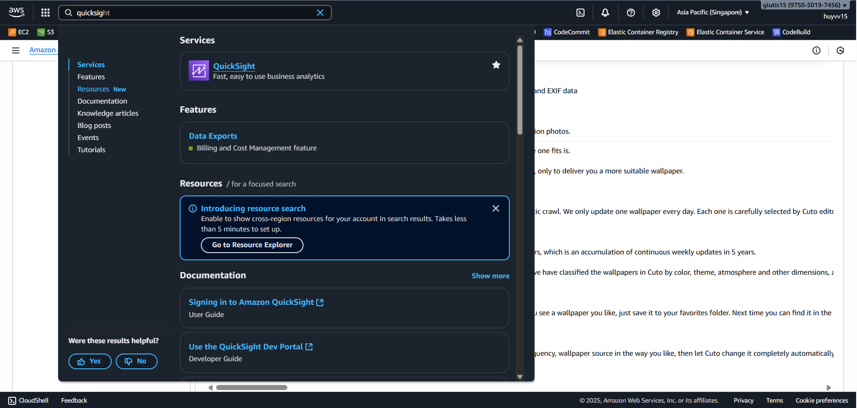Open the settings gear icon

(656, 13)
